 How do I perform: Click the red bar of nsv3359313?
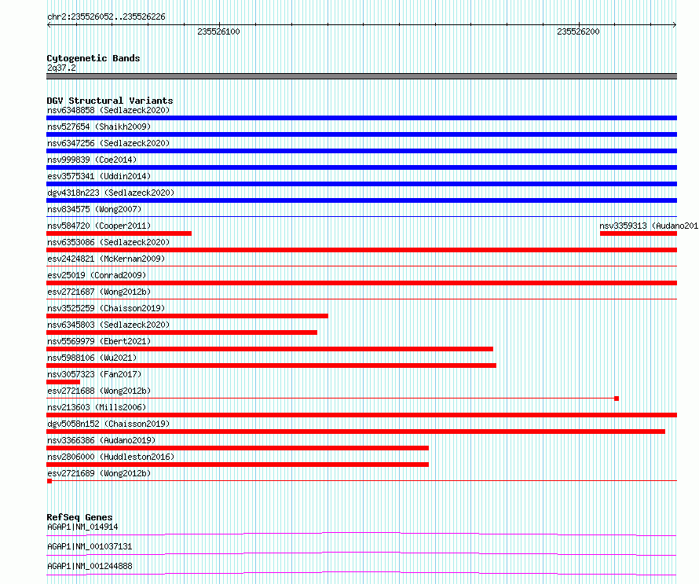[x=639, y=233]
